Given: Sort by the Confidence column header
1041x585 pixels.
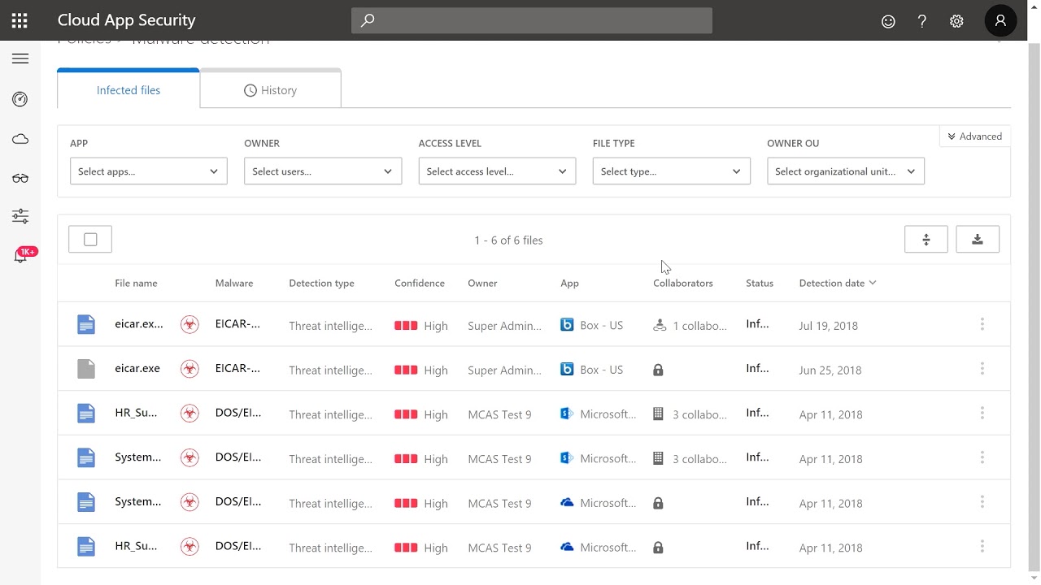Looking at the screenshot, I should point(420,283).
